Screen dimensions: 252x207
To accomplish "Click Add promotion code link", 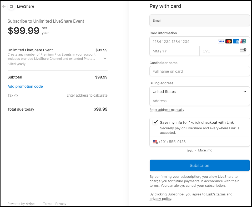I will pos(25,86).
